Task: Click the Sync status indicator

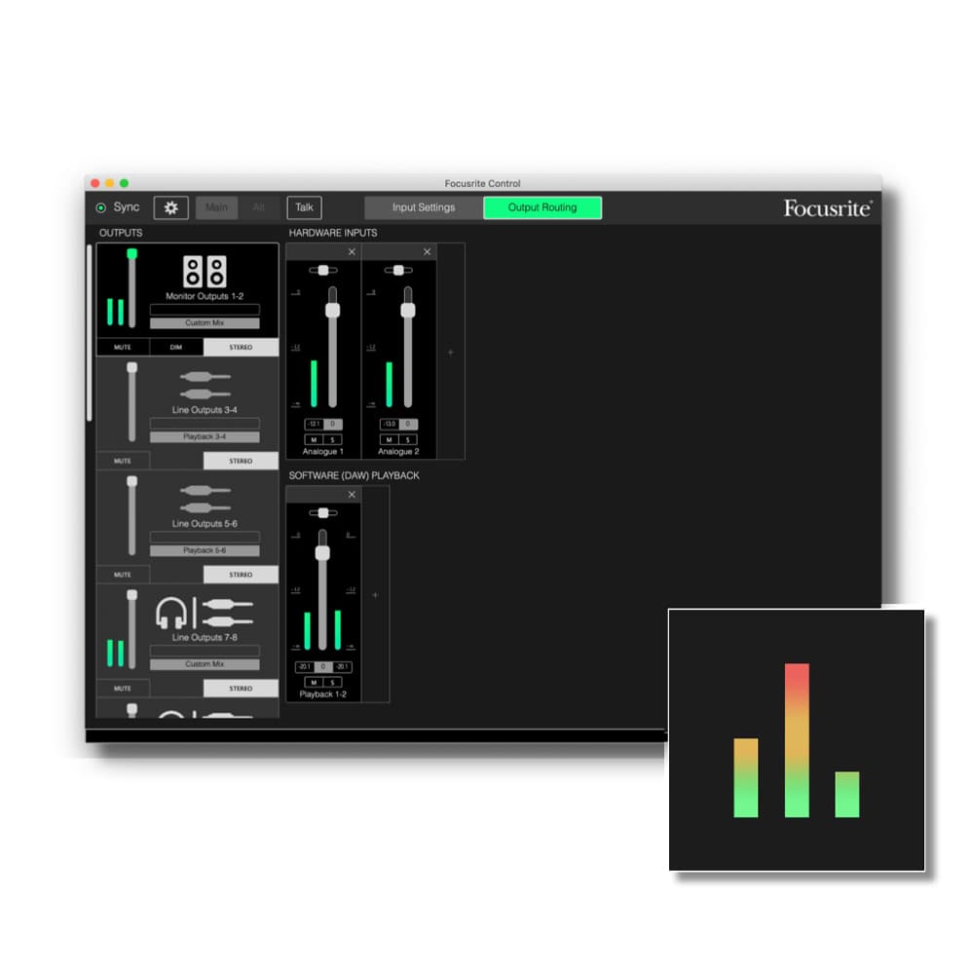Action: [100, 207]
